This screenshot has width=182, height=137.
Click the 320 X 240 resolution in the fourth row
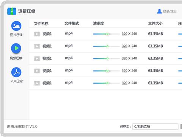point(129,71)
